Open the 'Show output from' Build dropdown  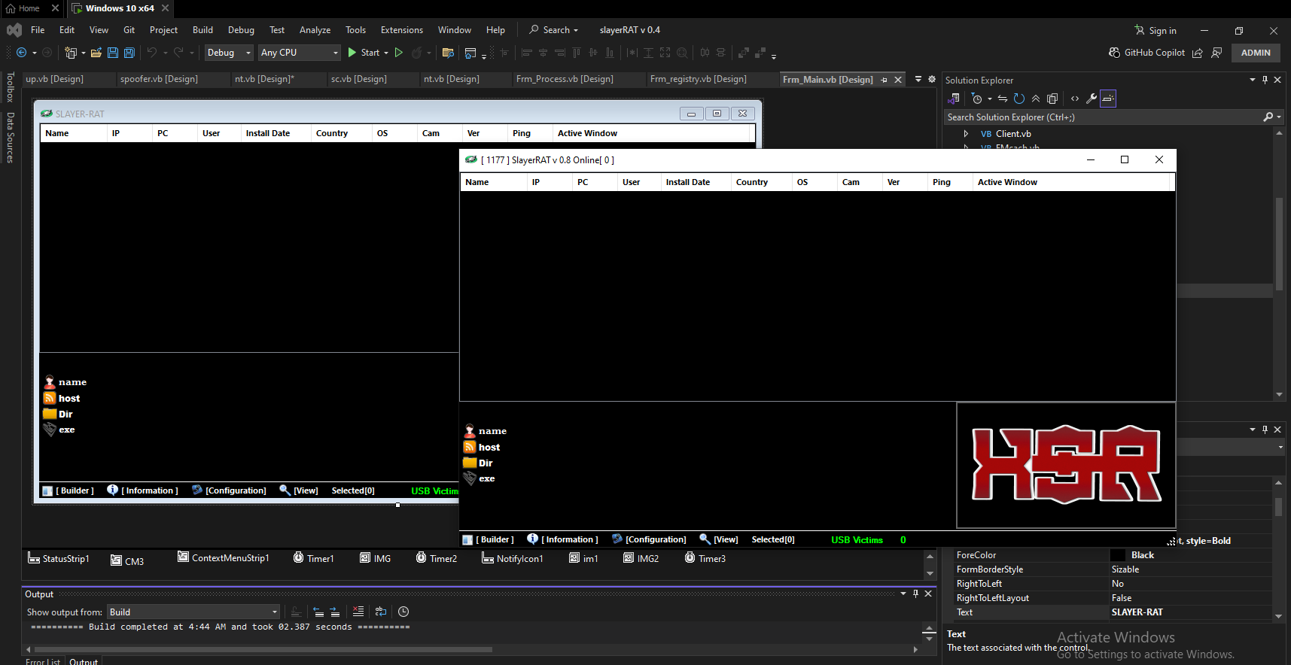(193, 612)
